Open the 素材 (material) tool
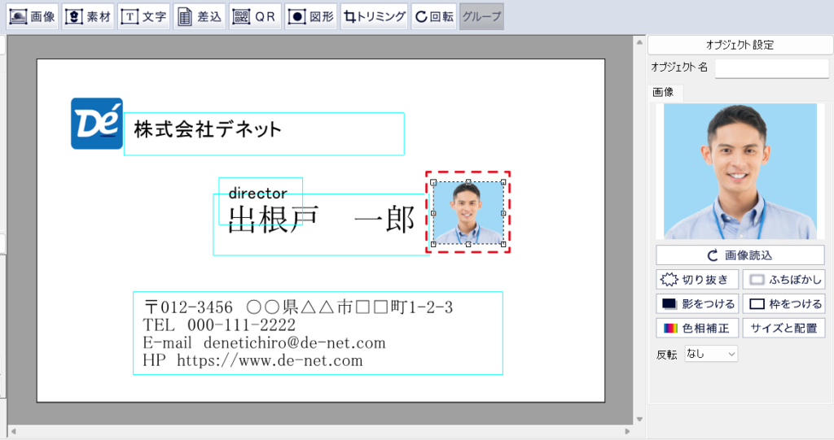 tap(88, 16)
